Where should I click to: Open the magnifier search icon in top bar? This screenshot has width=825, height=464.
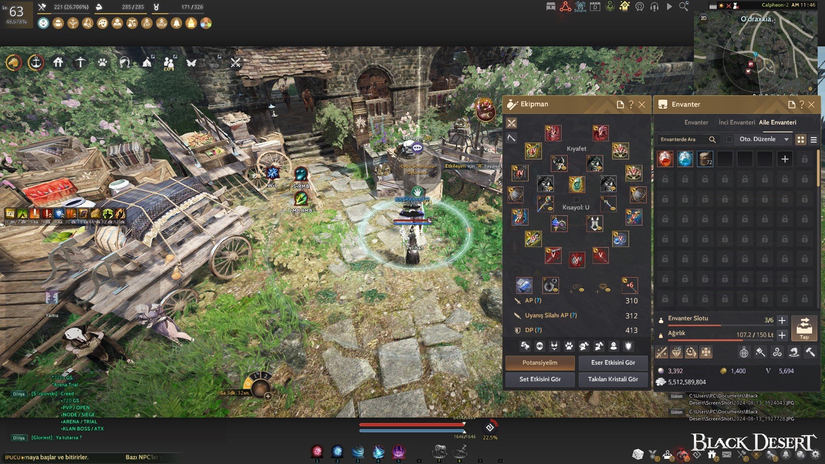pyautogui.click(x=684, y=6)
